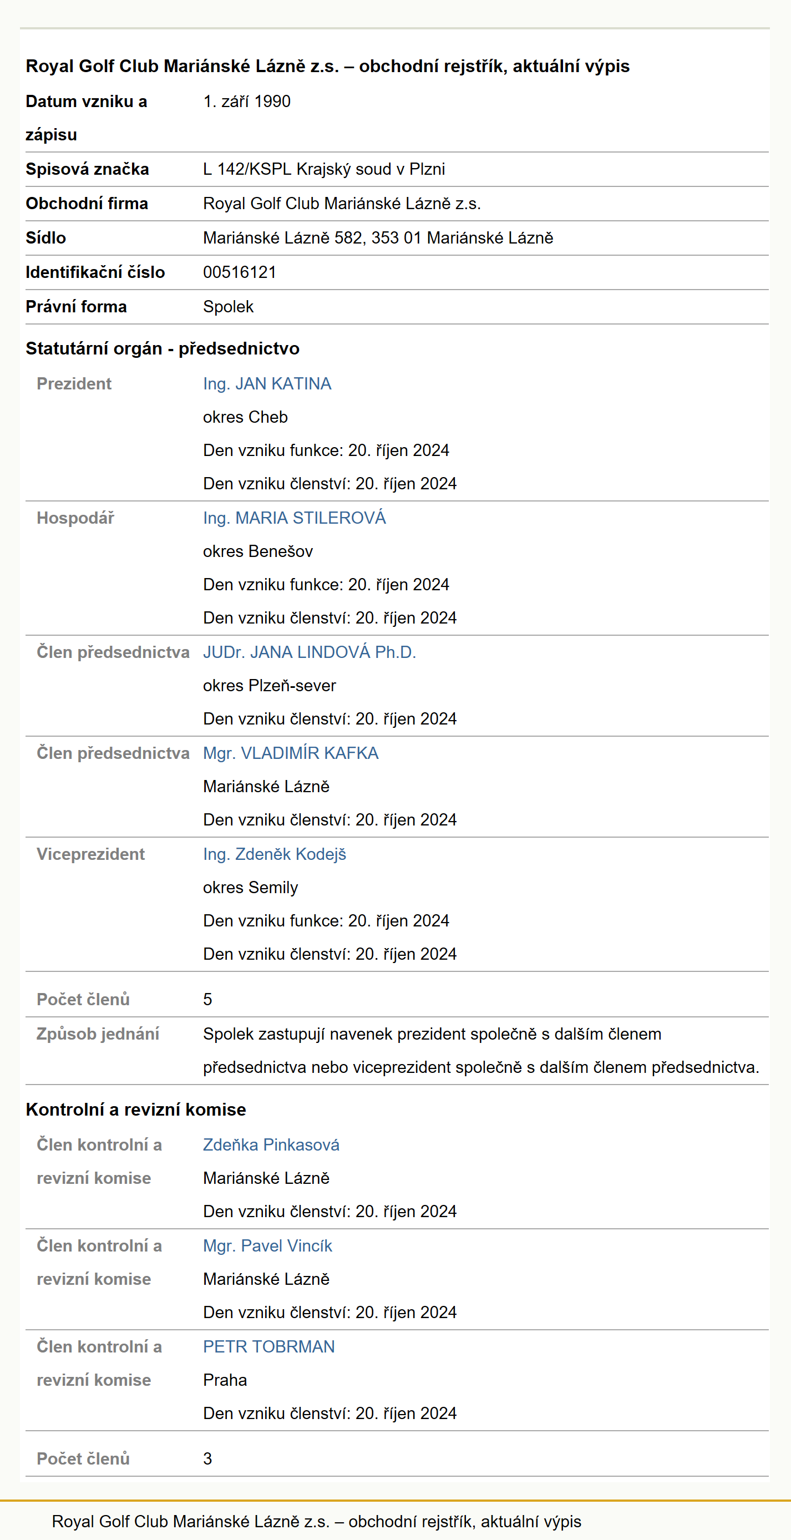Click the Sídlo address value
The image size is (791, 1540).
(378, 238)
